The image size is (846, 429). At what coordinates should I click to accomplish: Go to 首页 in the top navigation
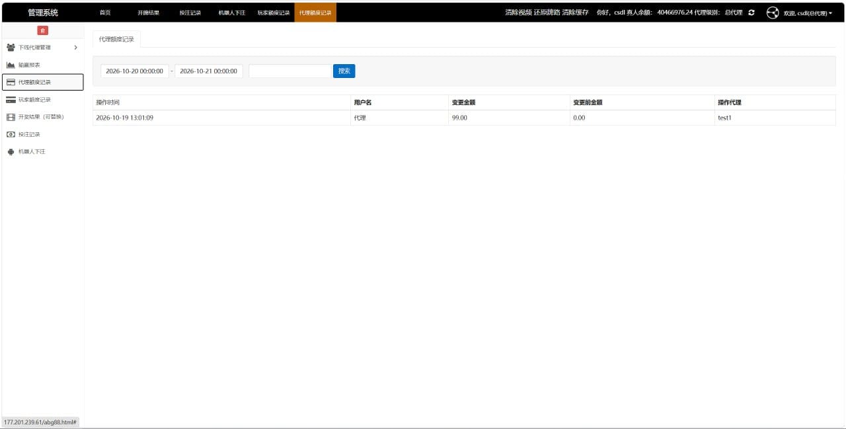point(105,13)
